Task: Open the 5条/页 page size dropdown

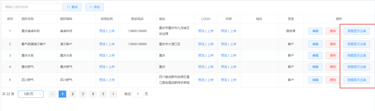Action: [x=31, y=94]
